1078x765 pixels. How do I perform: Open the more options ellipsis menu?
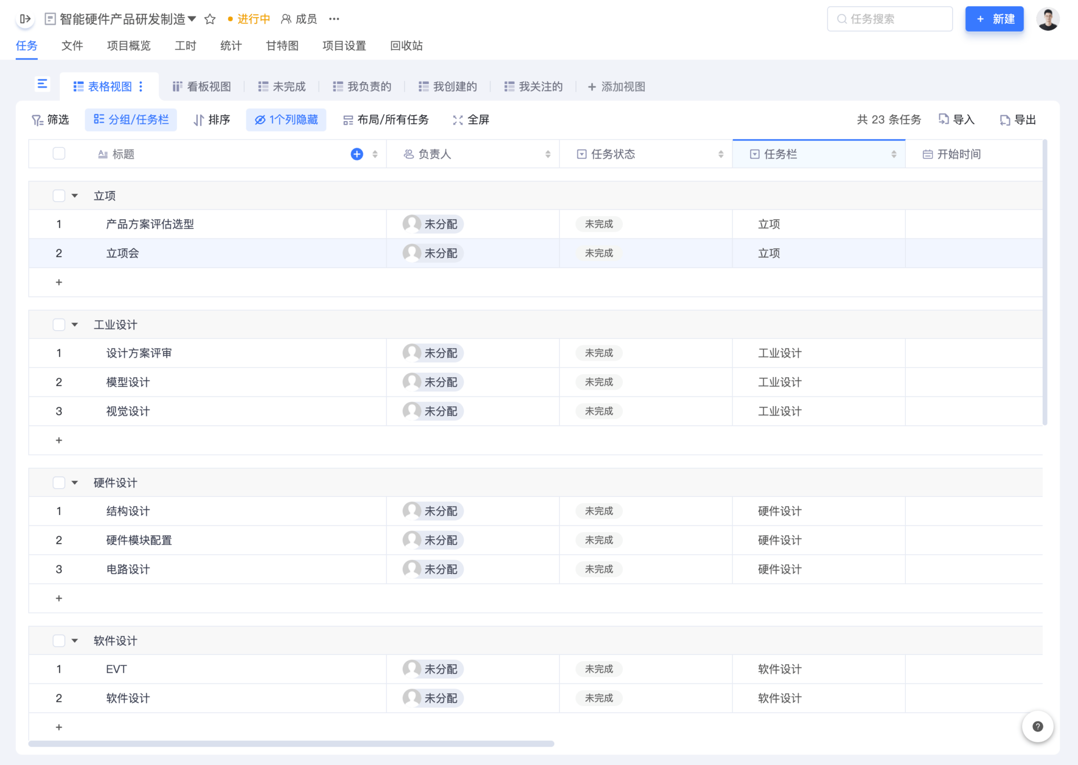[x=334, y=19]
